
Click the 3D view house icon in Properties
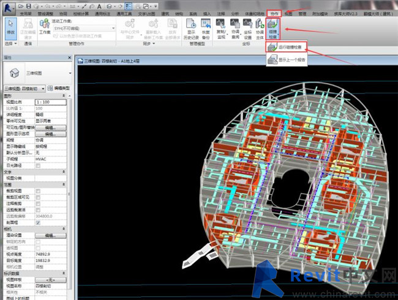coord(15,73)
